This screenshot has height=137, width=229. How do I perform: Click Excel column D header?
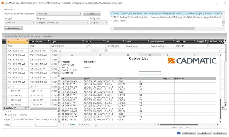[150, 55]
